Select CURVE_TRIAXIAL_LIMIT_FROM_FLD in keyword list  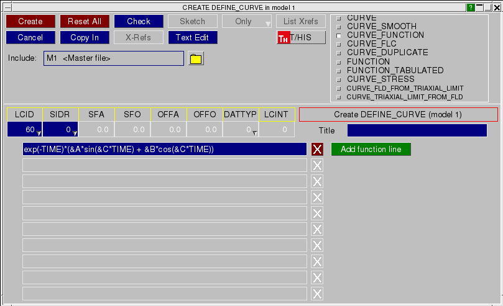(404, 97)
